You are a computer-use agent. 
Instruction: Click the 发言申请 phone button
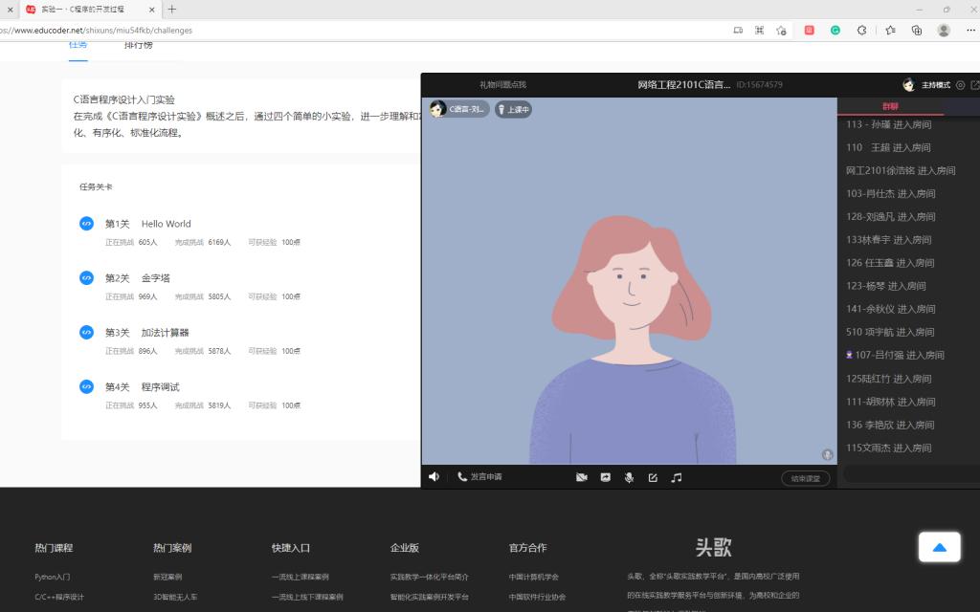(x=479, y=476)
